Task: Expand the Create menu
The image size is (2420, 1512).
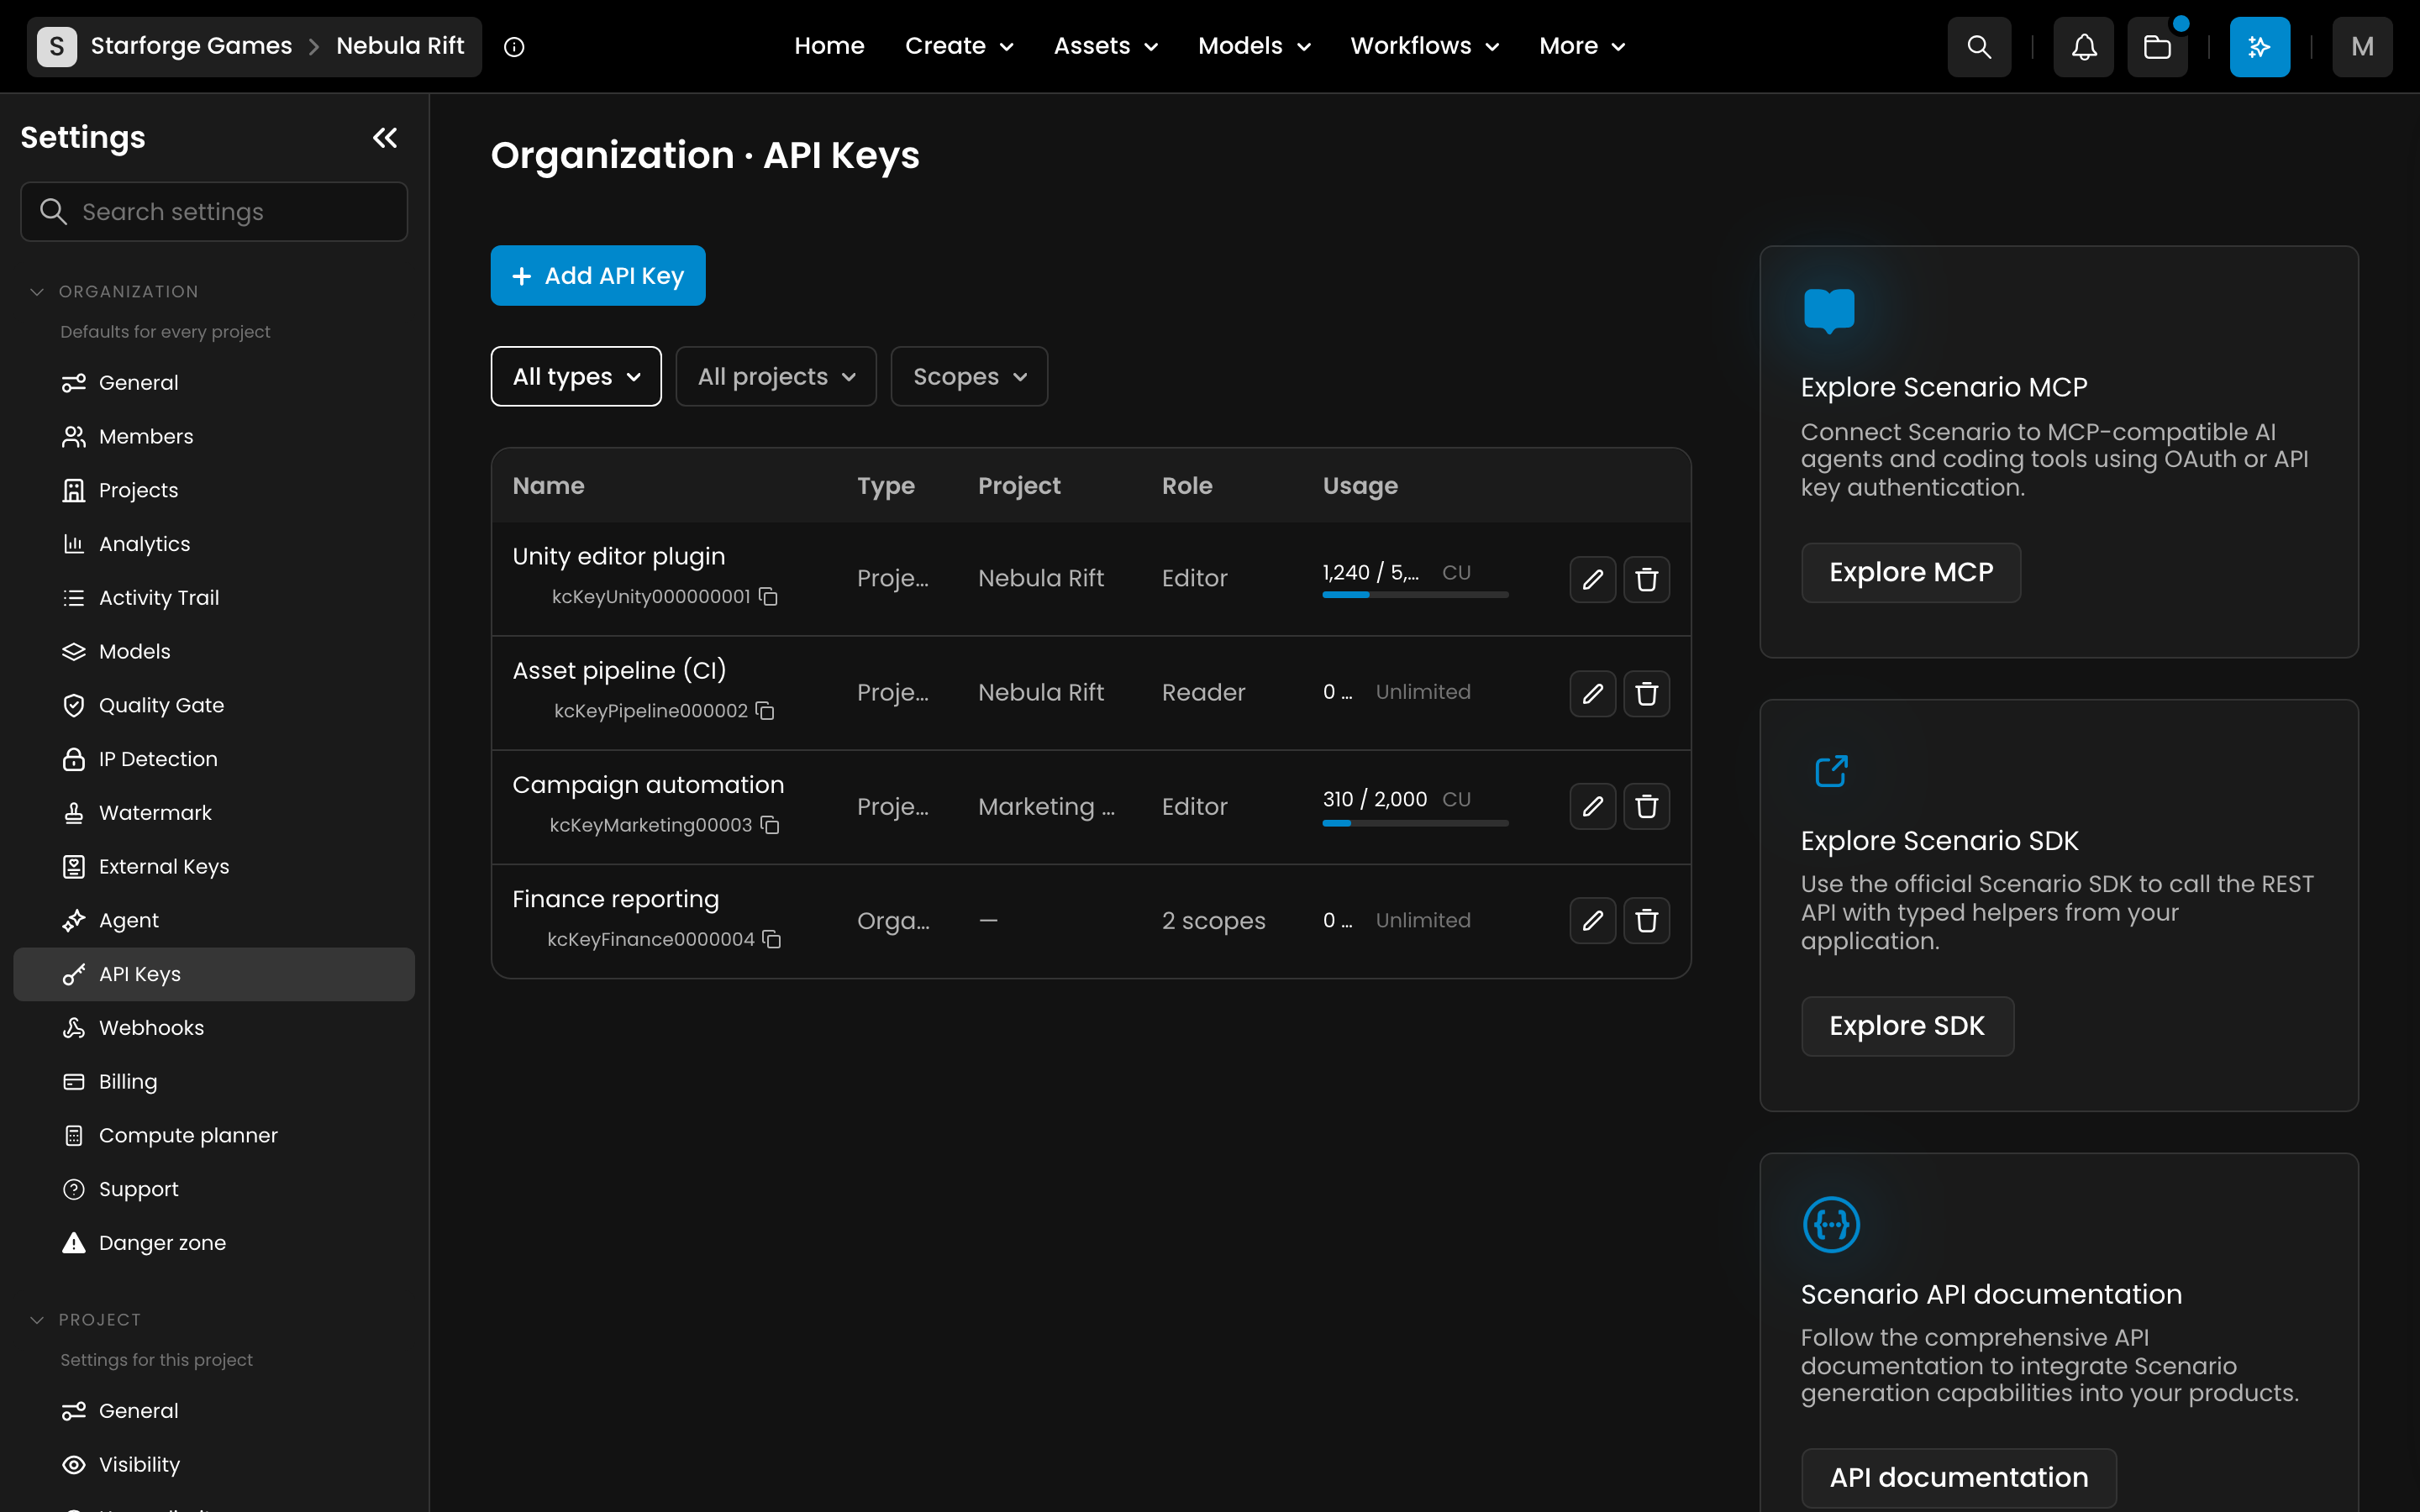Action: 959,46
